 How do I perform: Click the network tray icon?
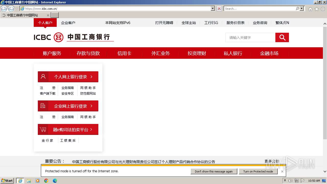click(297, 181)
